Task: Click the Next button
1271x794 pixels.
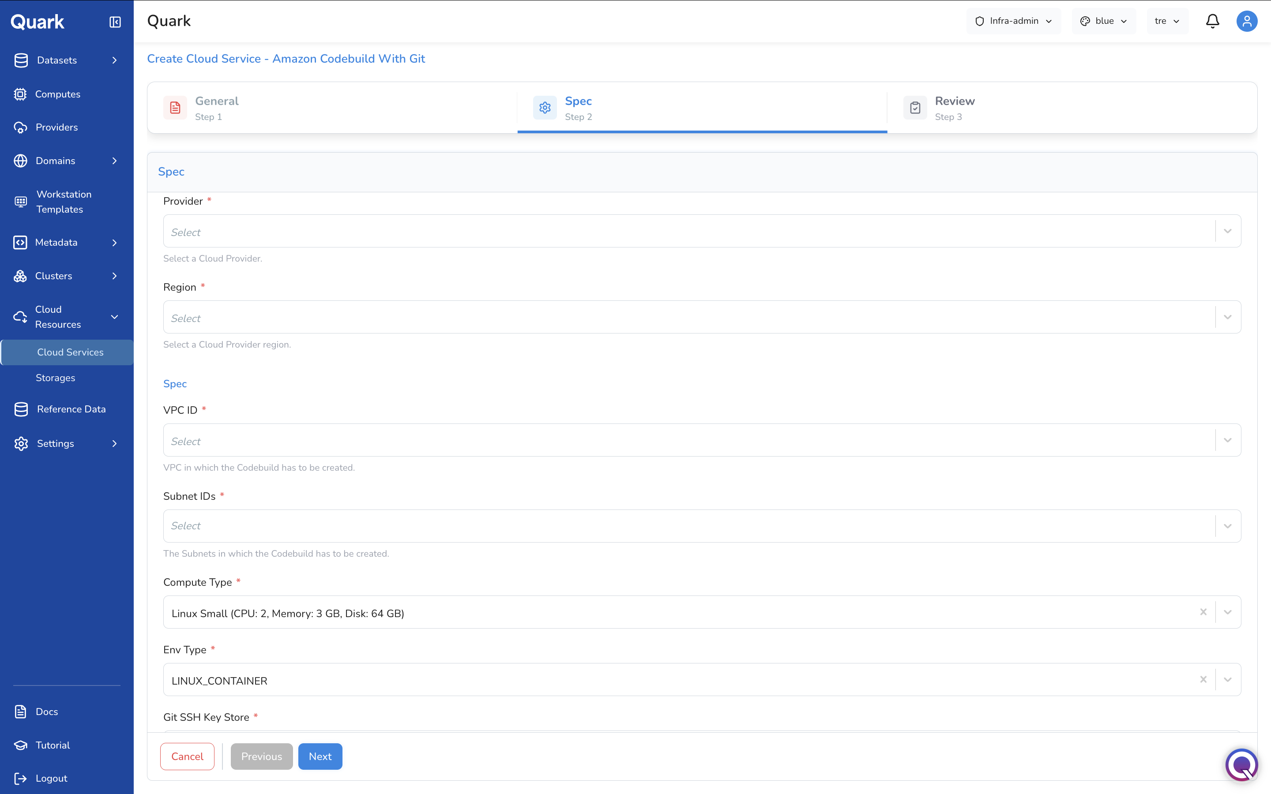Action: [320, 756]
